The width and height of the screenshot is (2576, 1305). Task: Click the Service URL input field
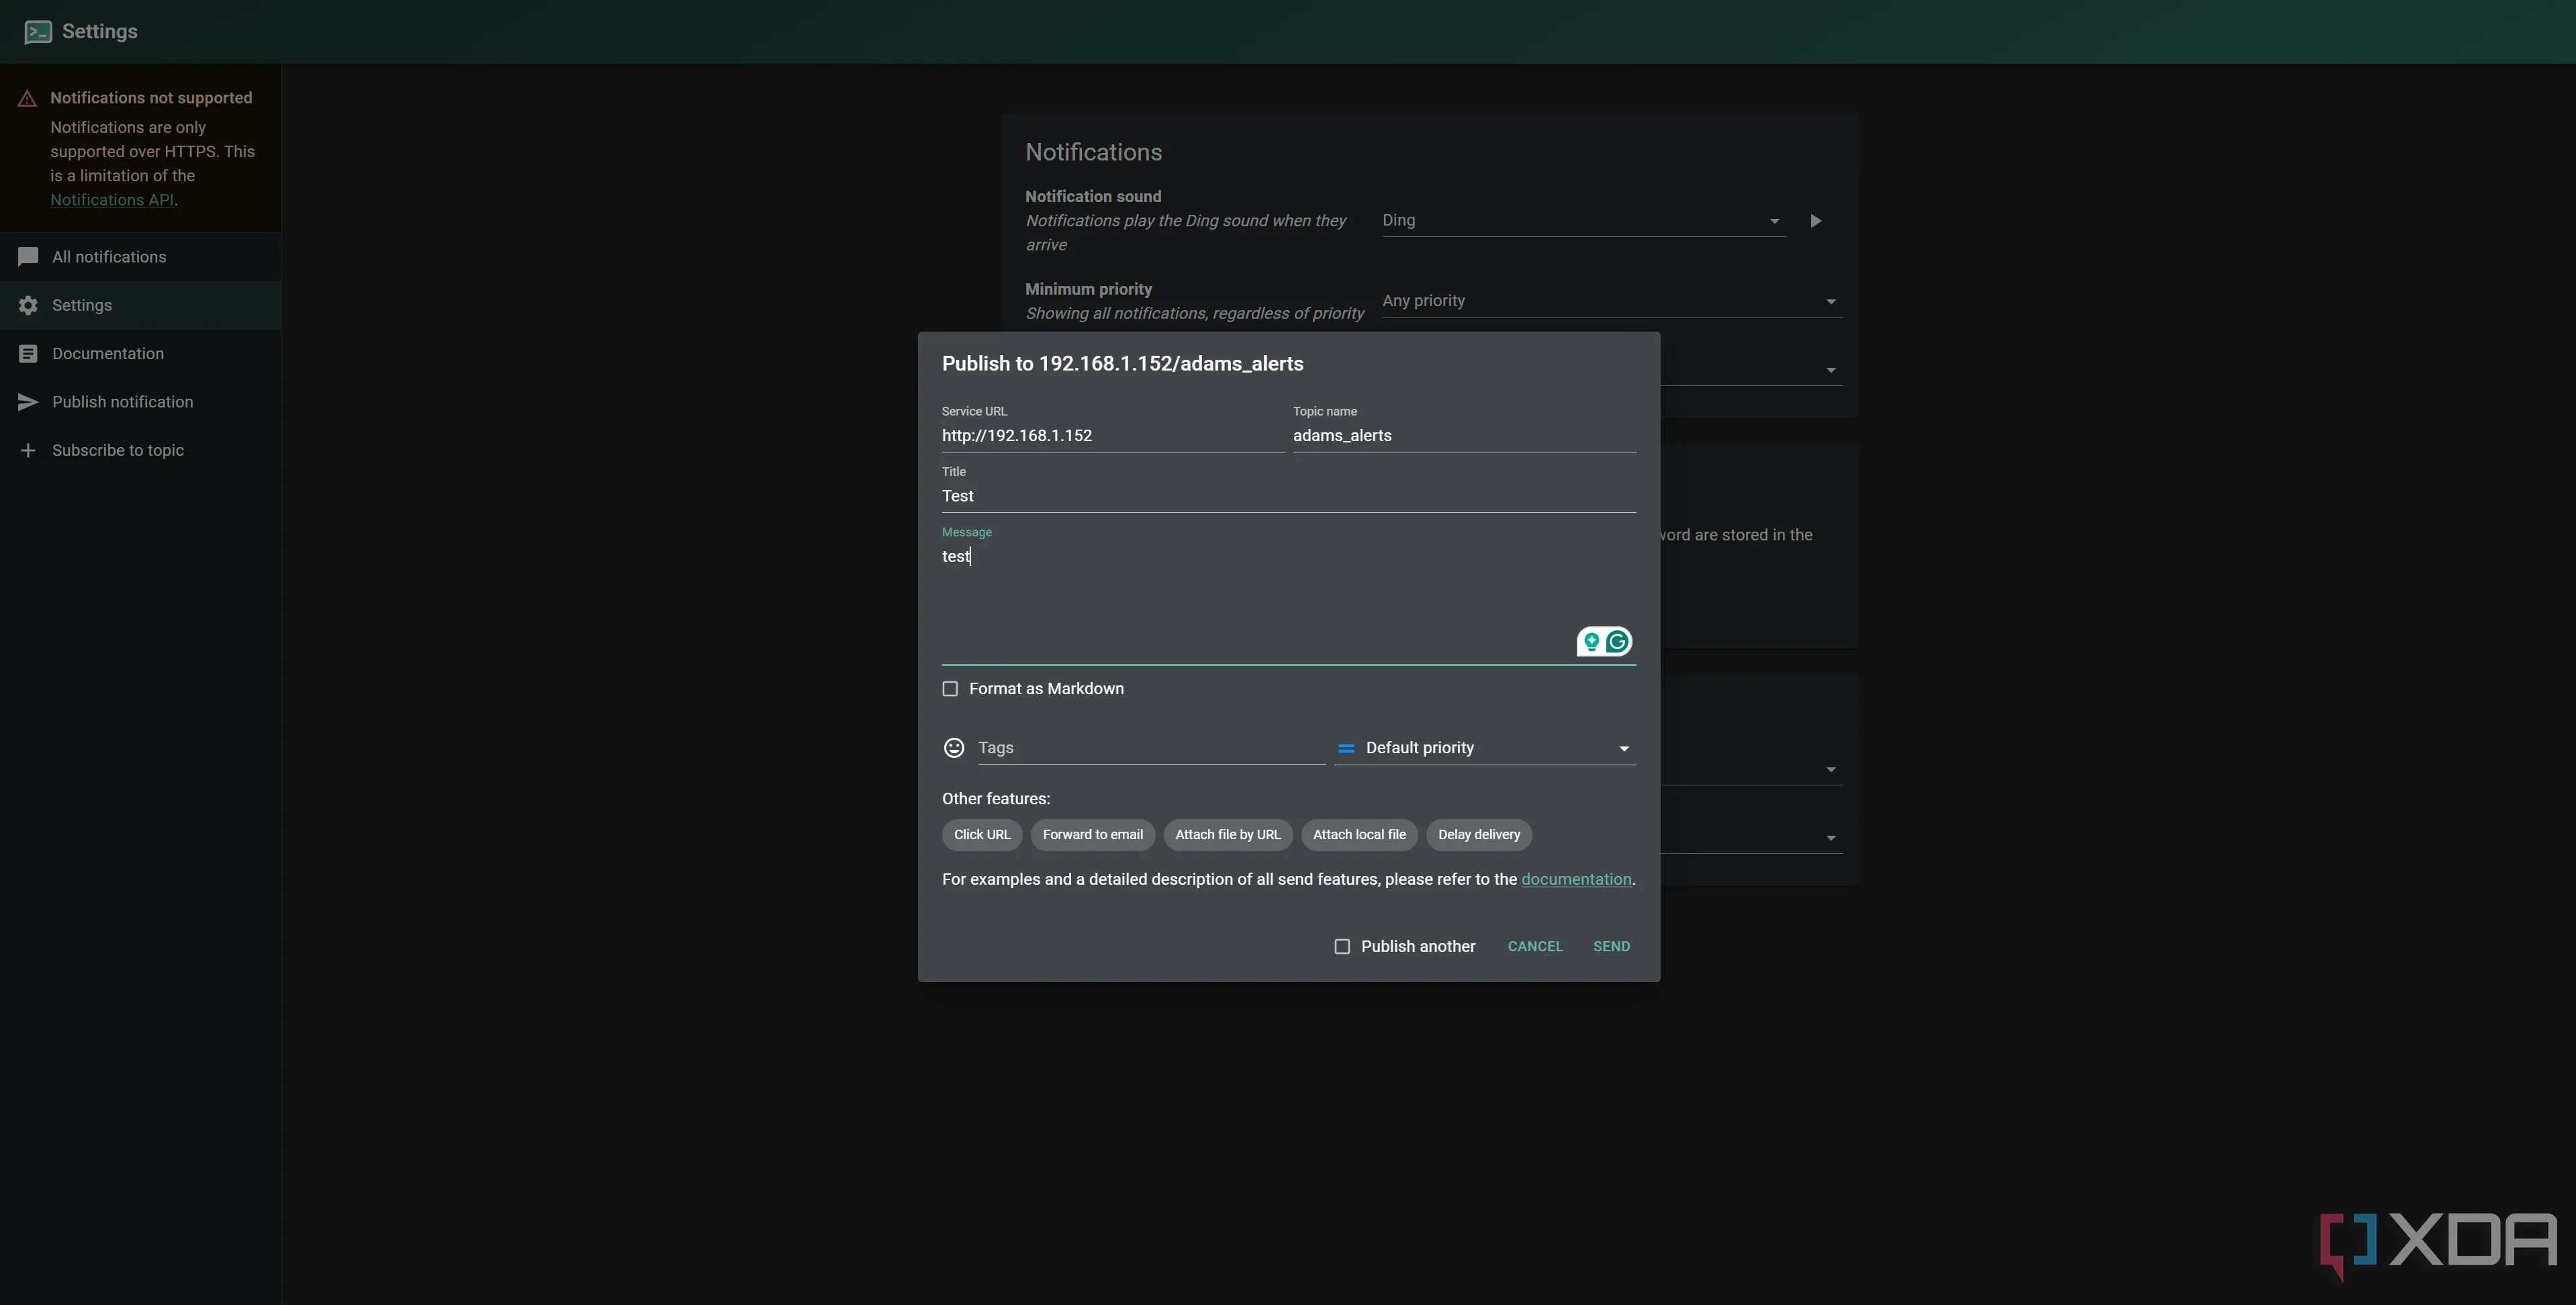pyautogui.click(x=1113, y=436)
